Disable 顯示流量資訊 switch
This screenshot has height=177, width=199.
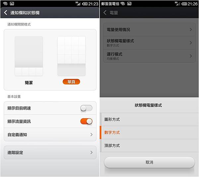(x=86, y=121)
